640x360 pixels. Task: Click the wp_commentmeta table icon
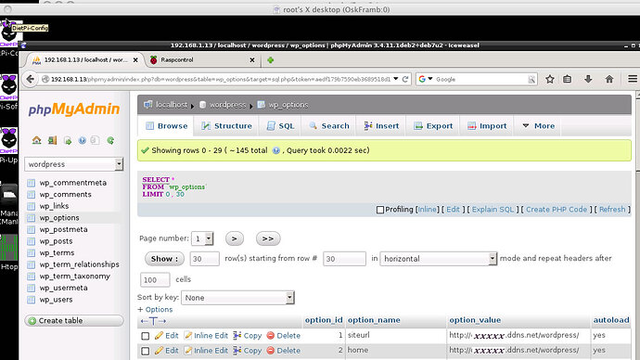(31, 183)
